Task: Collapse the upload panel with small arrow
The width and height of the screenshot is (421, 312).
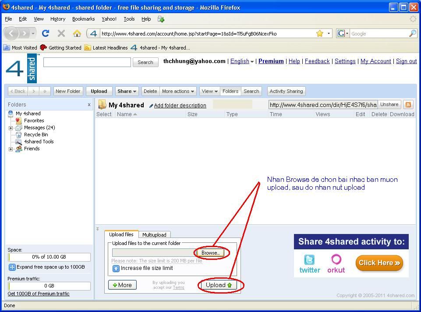Action: click(x=97, y=229)
